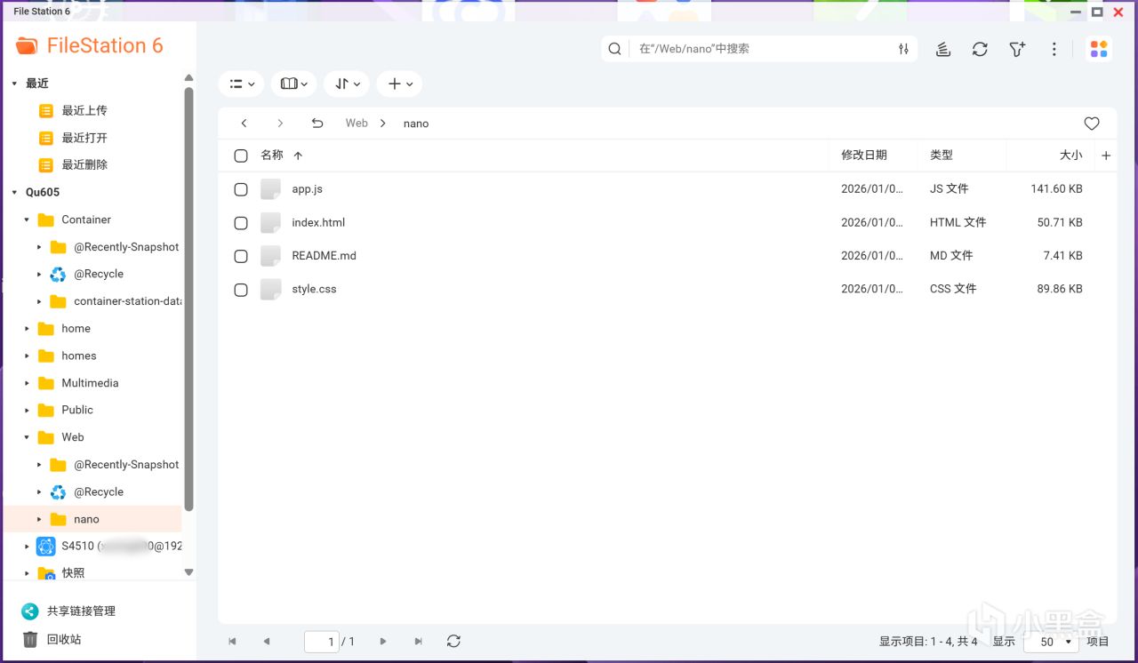
Task: Open recycle bin trash icon
Action: click(x=30, y=639)
